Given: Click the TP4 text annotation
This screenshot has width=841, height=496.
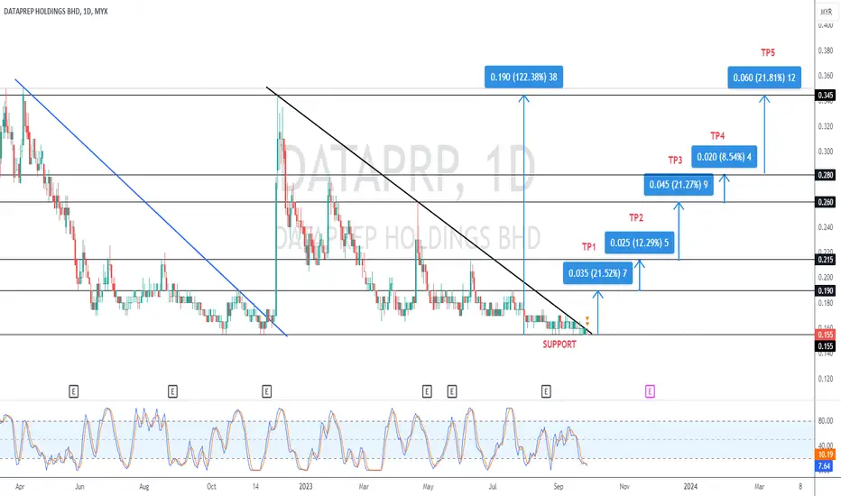Looking at the screenshot, I should (717, 135).
